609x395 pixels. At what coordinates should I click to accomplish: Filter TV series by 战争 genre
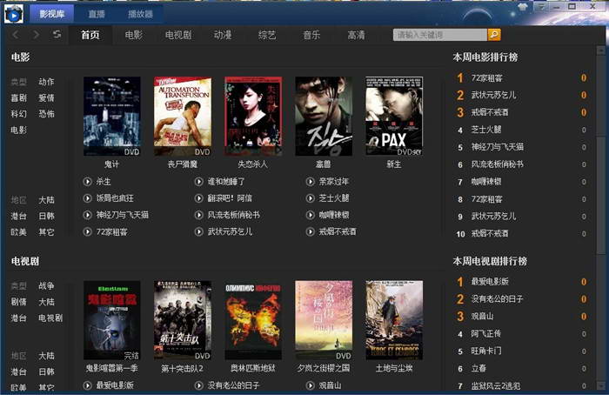47,286
